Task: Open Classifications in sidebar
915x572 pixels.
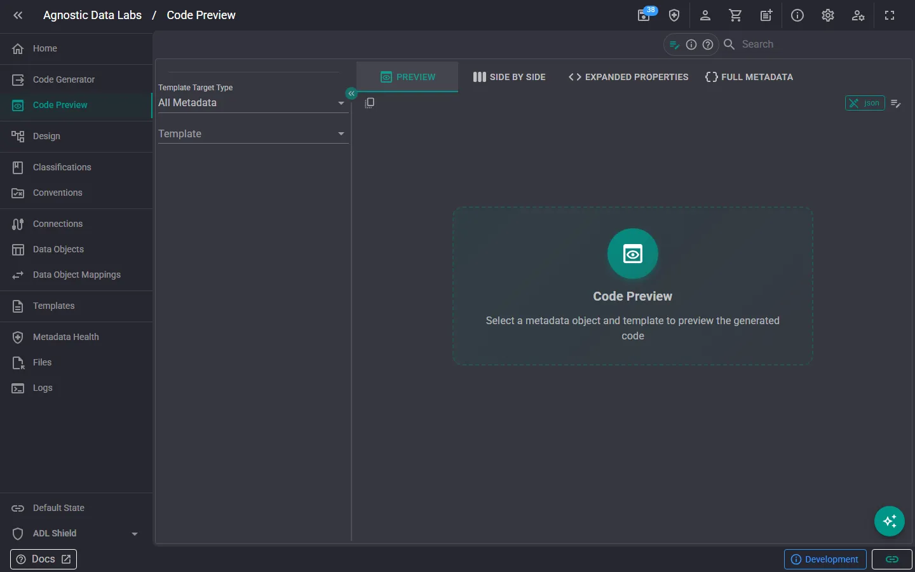Action: 76,167
